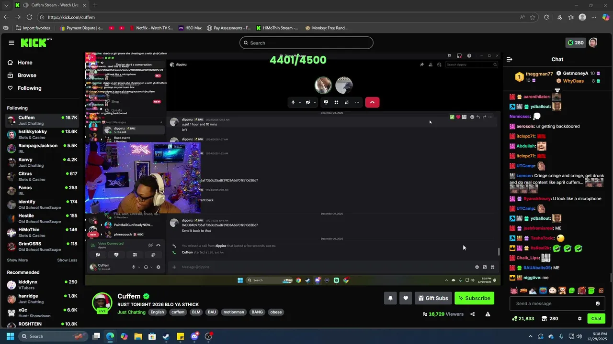Open the emoji picker in chat
Image resolution: width=613 pixels, height=344 pixels.
tap(597, 303)
